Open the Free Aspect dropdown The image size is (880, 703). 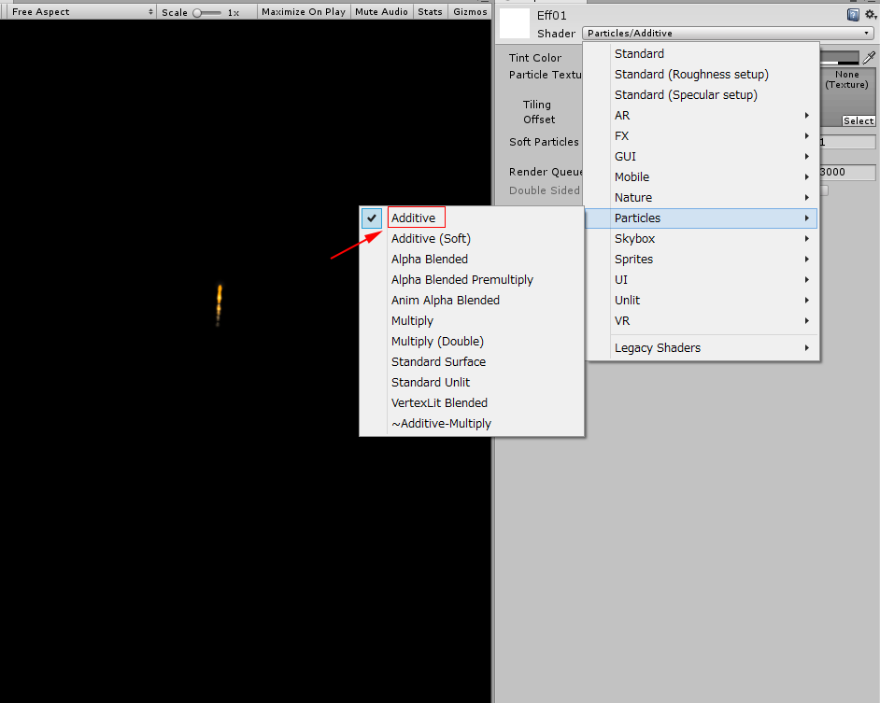[81, 12]
